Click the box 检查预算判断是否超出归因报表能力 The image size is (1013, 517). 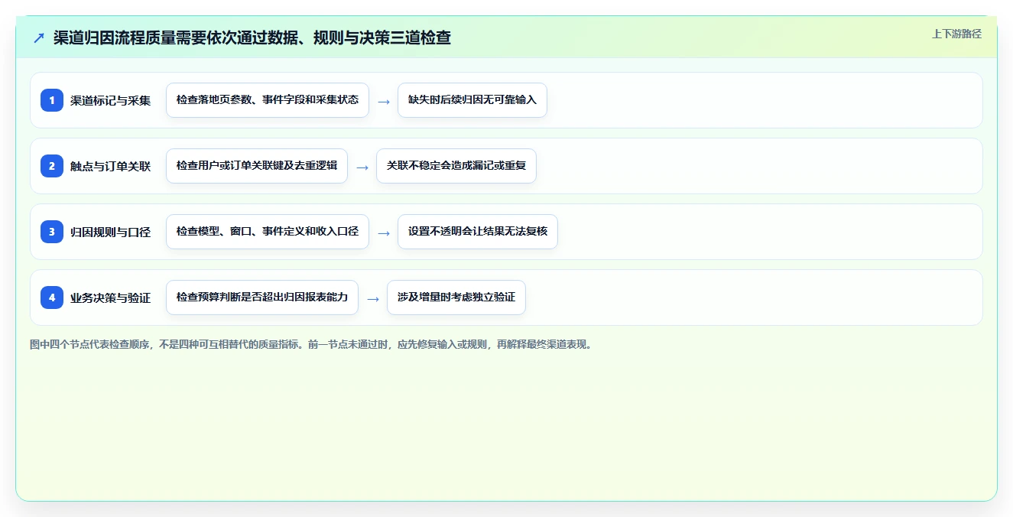[x=262, y=298]
